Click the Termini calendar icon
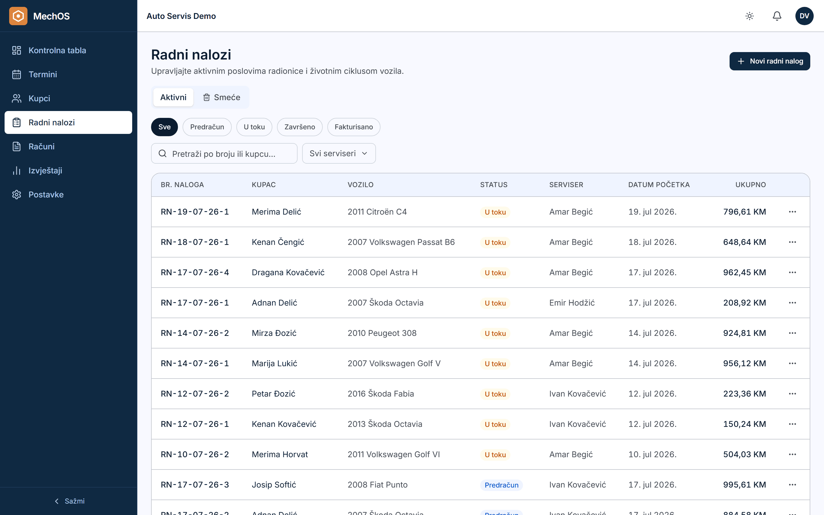This screenshot has height=515, width=824. 17,74
